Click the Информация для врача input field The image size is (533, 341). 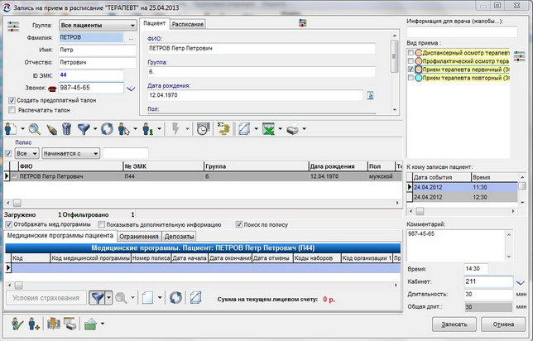click(462, 32)
